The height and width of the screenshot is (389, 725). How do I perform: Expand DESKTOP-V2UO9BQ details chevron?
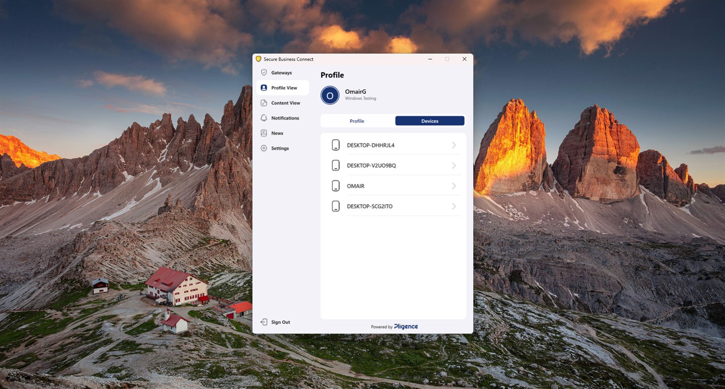[454, 165]
